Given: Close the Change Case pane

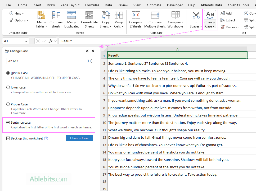Looking at the screenshot, I should [87, 51].
